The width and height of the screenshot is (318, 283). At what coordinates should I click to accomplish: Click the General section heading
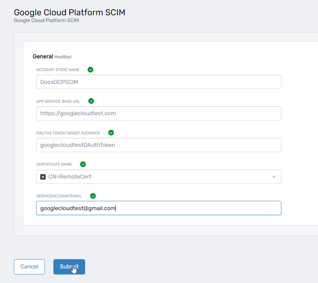coord(43,57)
